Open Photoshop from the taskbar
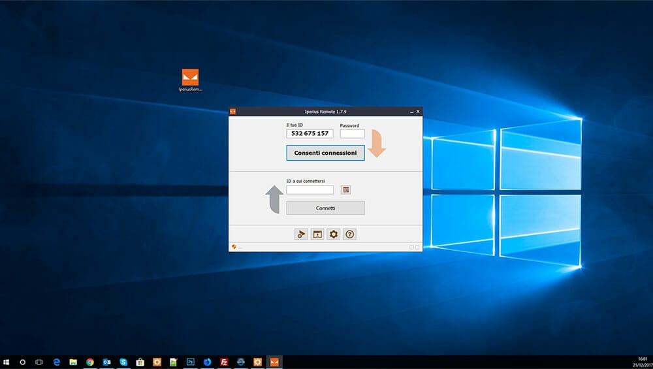 click(x=191, y=362)
